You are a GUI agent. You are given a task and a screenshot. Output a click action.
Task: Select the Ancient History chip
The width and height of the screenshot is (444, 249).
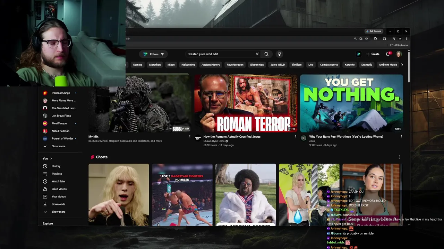coord(211,65)
